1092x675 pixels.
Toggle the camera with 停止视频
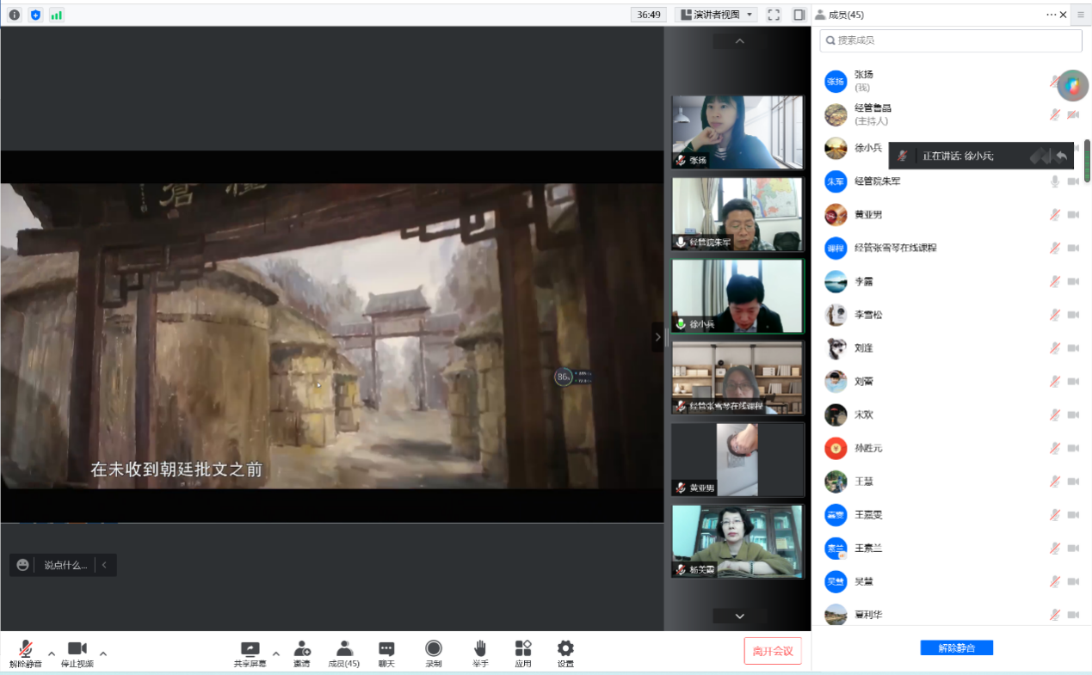click(77, 654)
